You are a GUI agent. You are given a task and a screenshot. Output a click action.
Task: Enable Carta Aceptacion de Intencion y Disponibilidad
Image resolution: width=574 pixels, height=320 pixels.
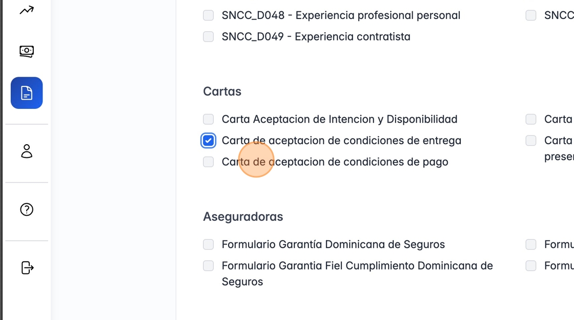click(208, 119)
